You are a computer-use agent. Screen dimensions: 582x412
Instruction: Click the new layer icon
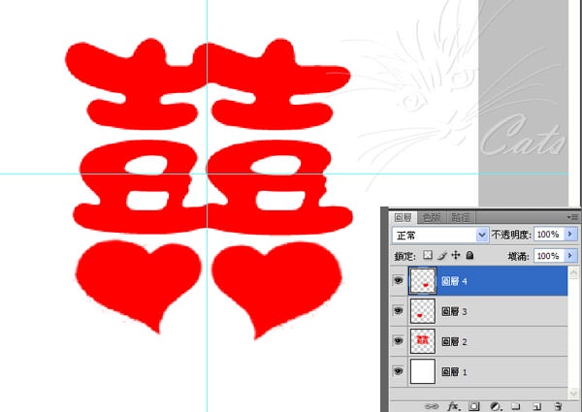(x=536, y=405)
